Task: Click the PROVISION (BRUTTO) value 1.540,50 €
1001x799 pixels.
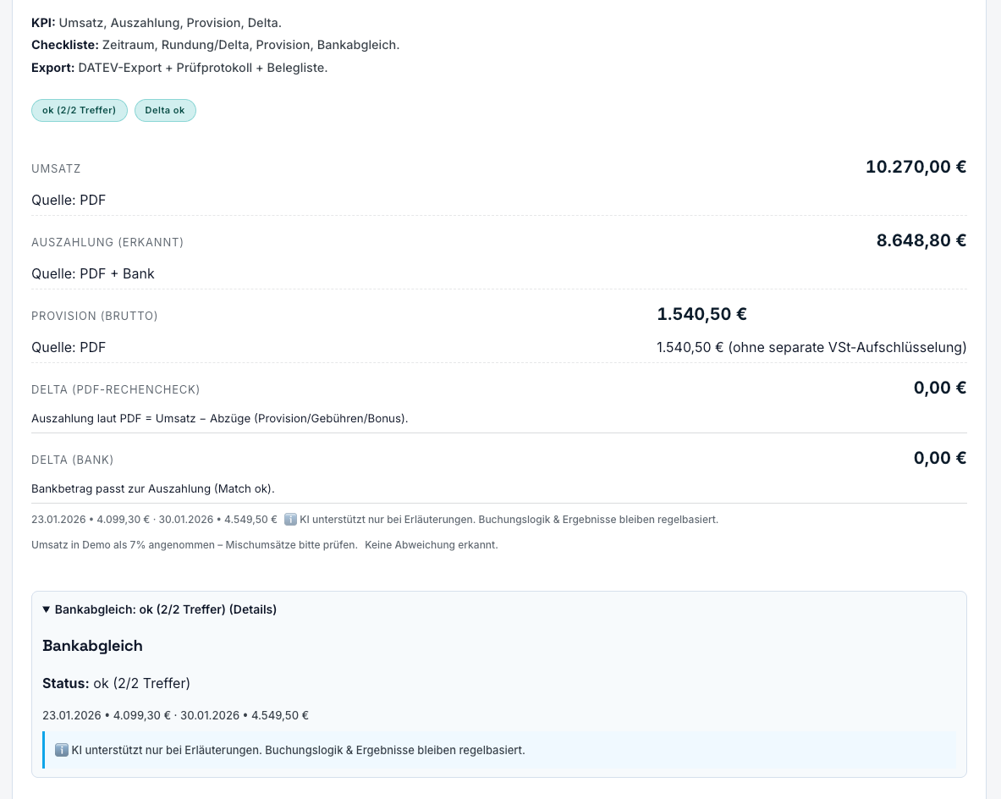Action: (x=702, y=314)
